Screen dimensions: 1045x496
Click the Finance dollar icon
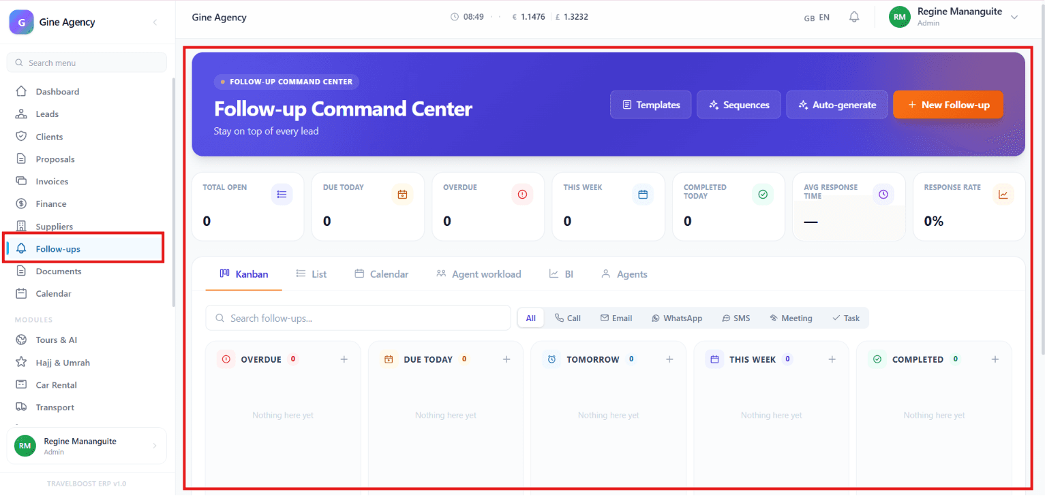pos(21,203)
